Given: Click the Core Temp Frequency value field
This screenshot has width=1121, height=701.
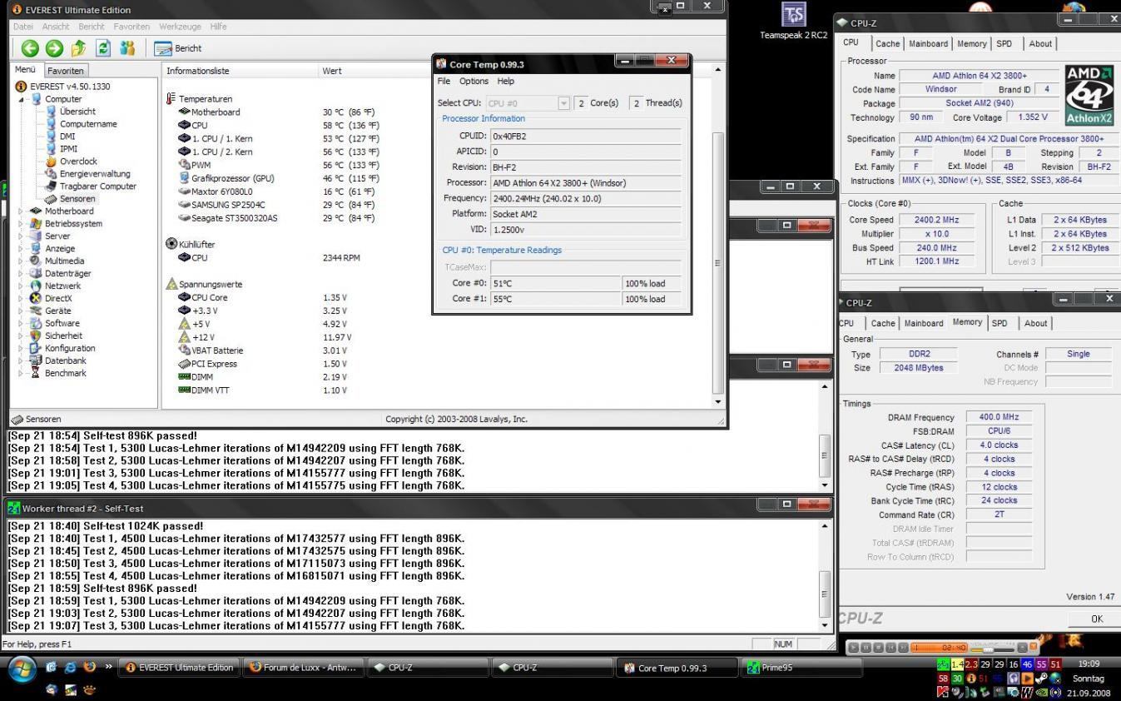Looking at the screenshot, I should click(x=586, y=198).
